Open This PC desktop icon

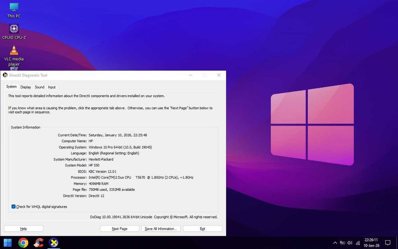pyautogui.click(x=14, y=10)
